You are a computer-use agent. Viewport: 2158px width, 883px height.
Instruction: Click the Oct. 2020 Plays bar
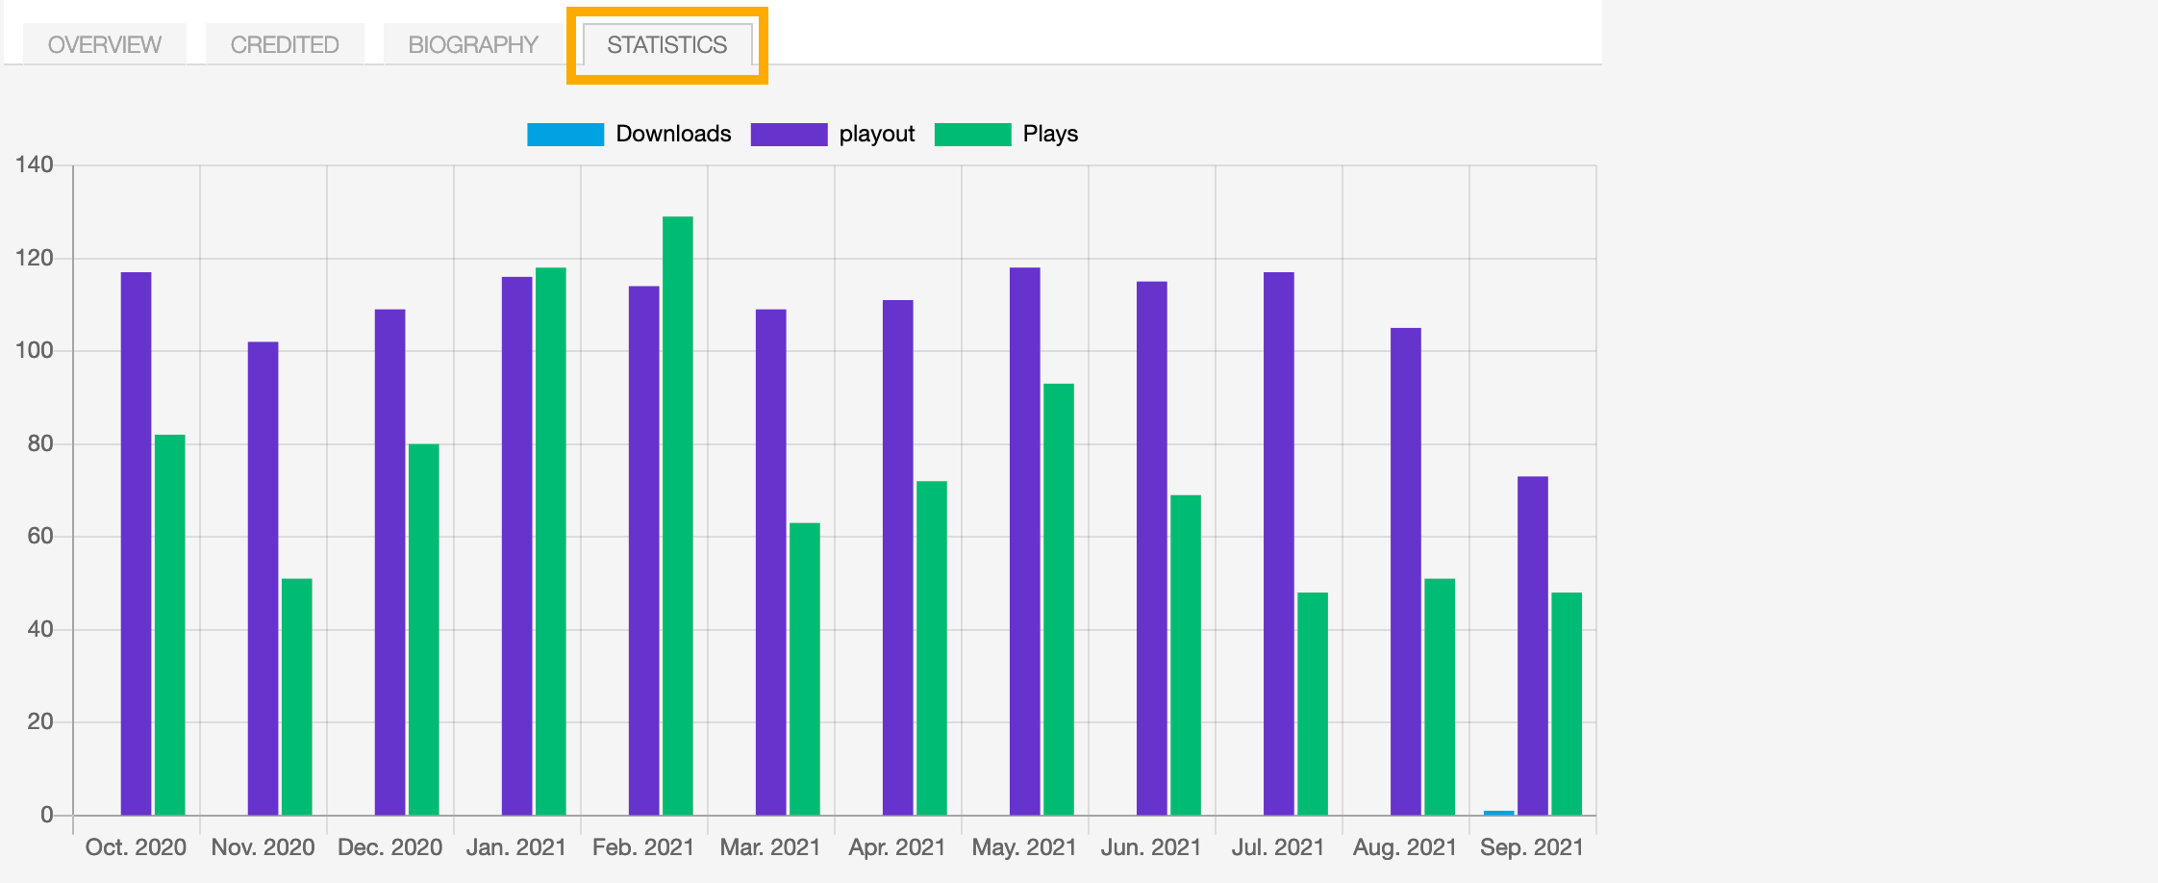[170, 625]
